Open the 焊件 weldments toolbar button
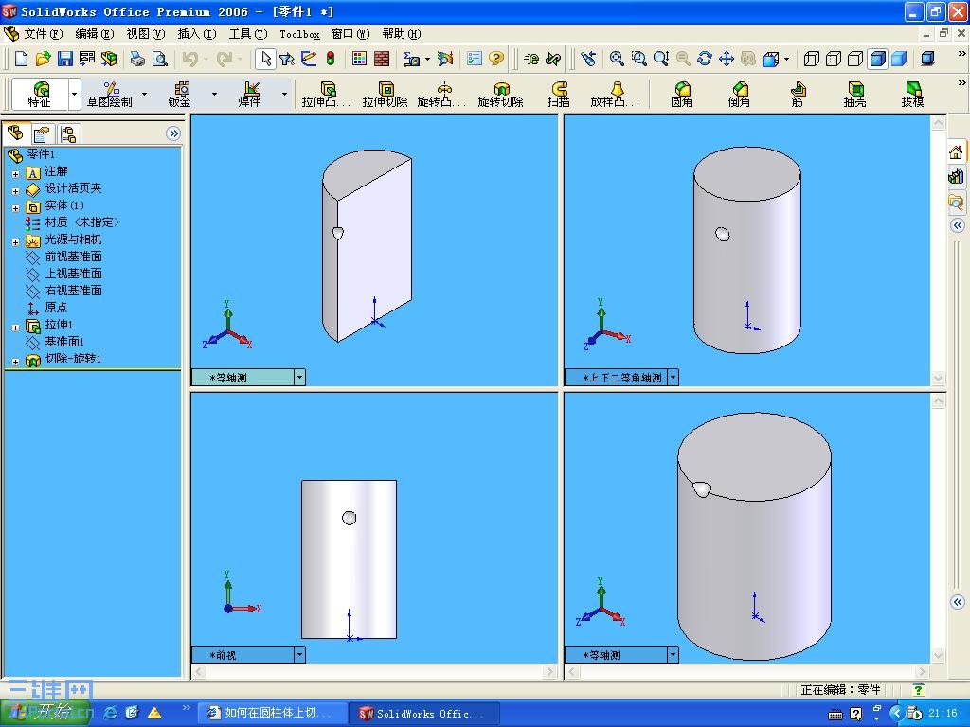 (249, 94)
